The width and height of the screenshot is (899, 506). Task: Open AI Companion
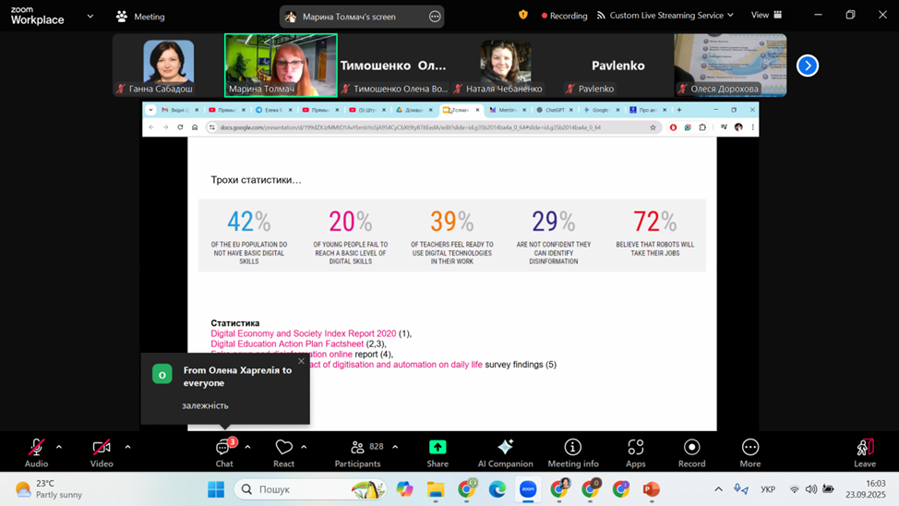pos(505,452)
